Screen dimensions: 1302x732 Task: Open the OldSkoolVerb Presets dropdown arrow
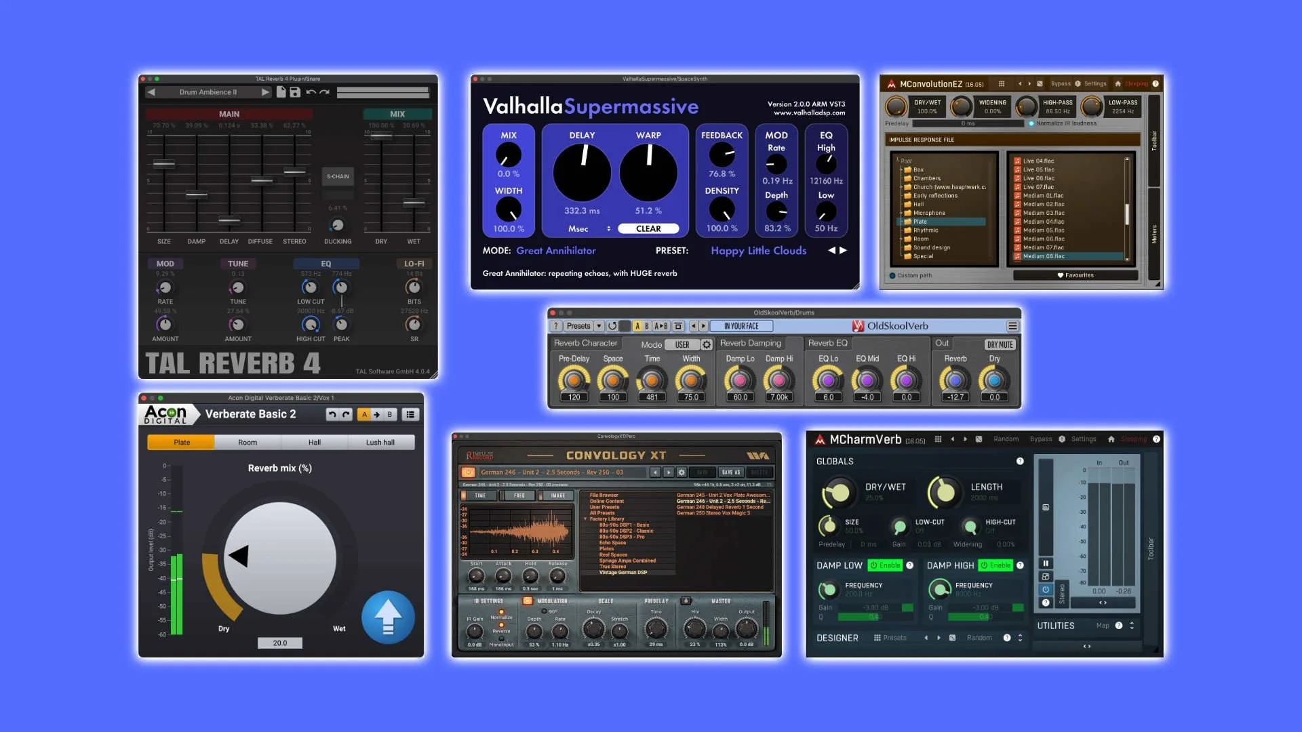(599, 326)
